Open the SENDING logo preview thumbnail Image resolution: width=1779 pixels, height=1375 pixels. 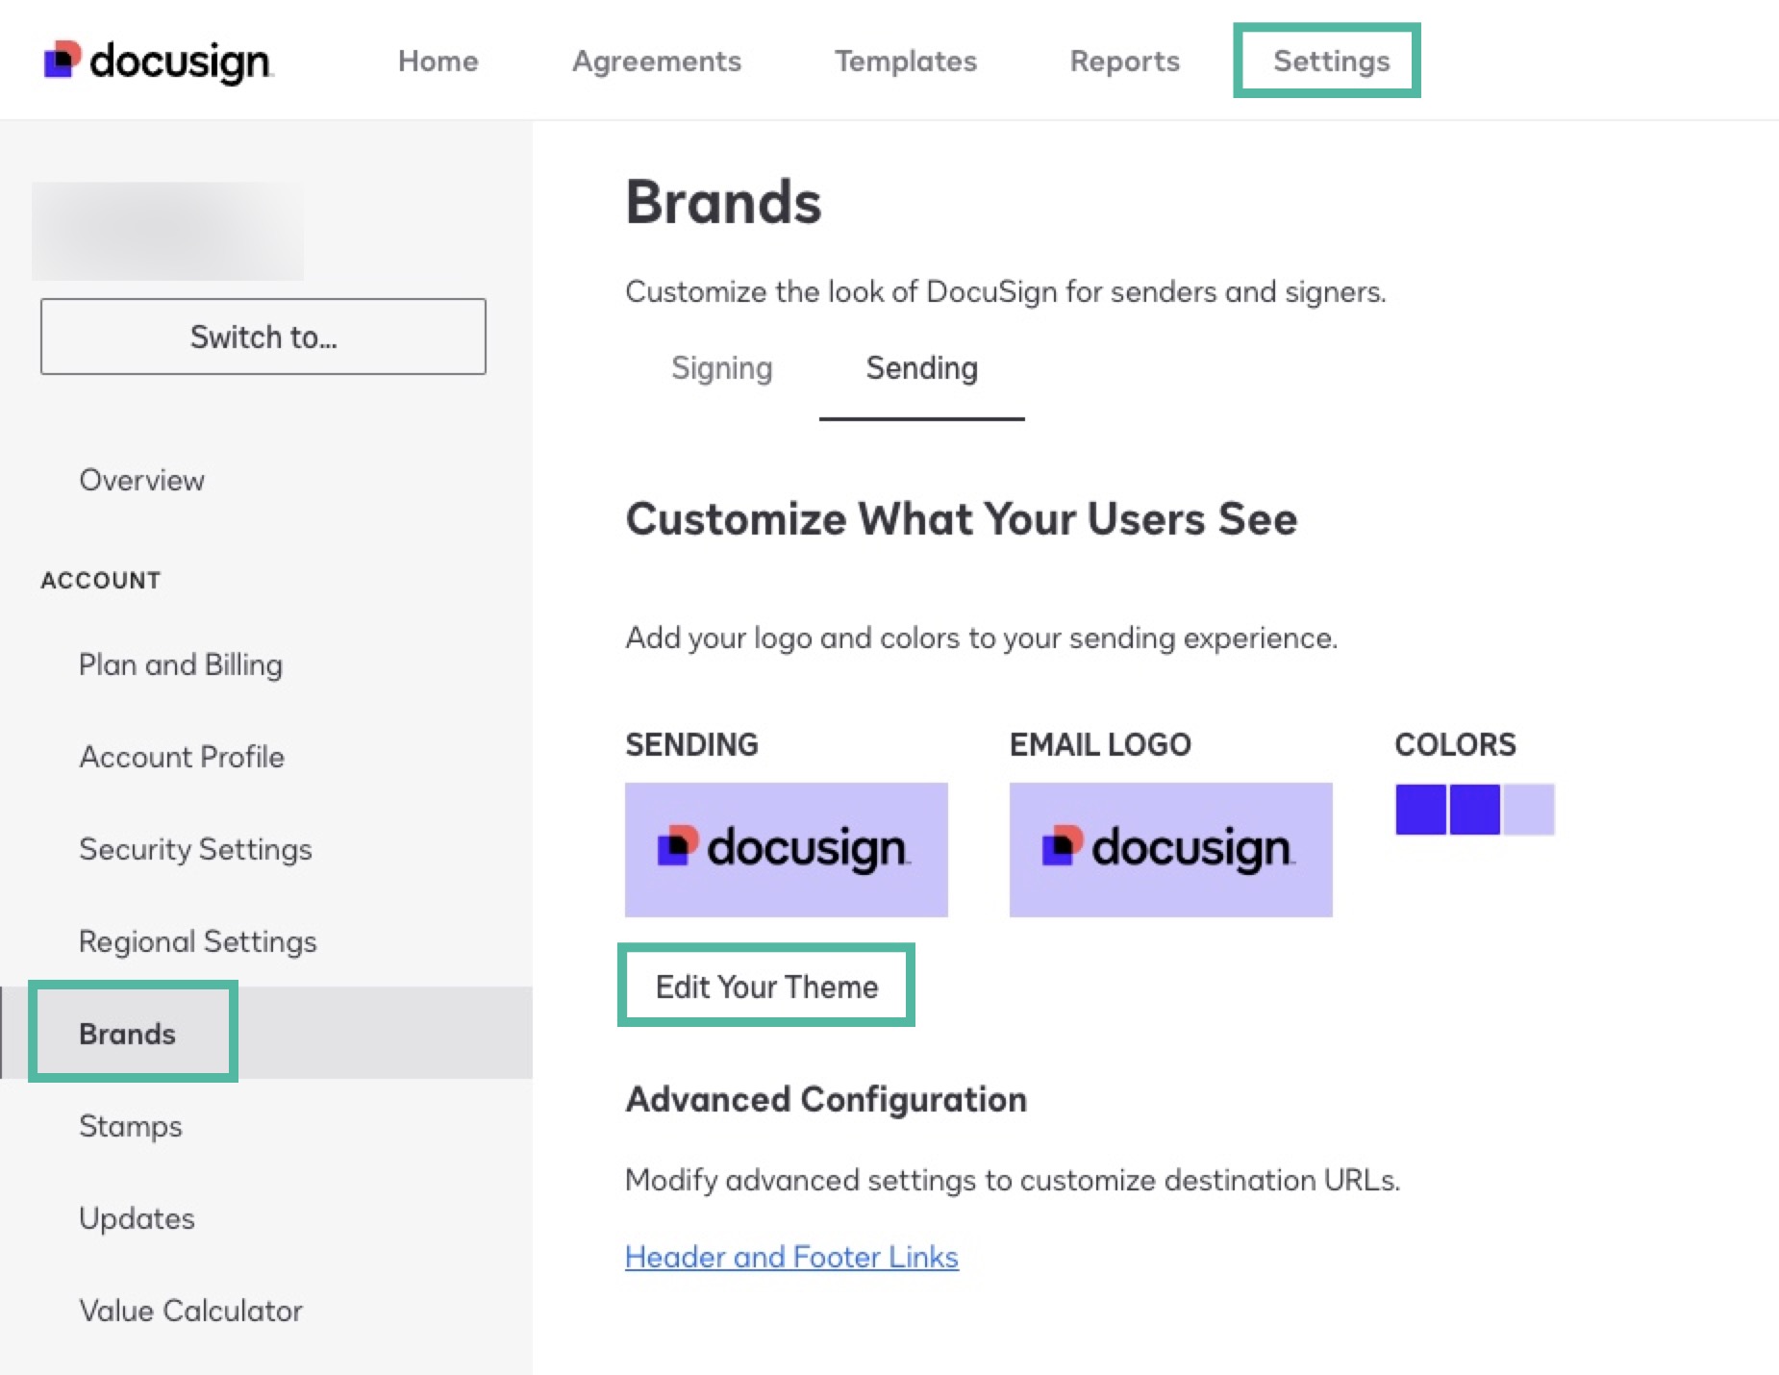pos(786,849)
